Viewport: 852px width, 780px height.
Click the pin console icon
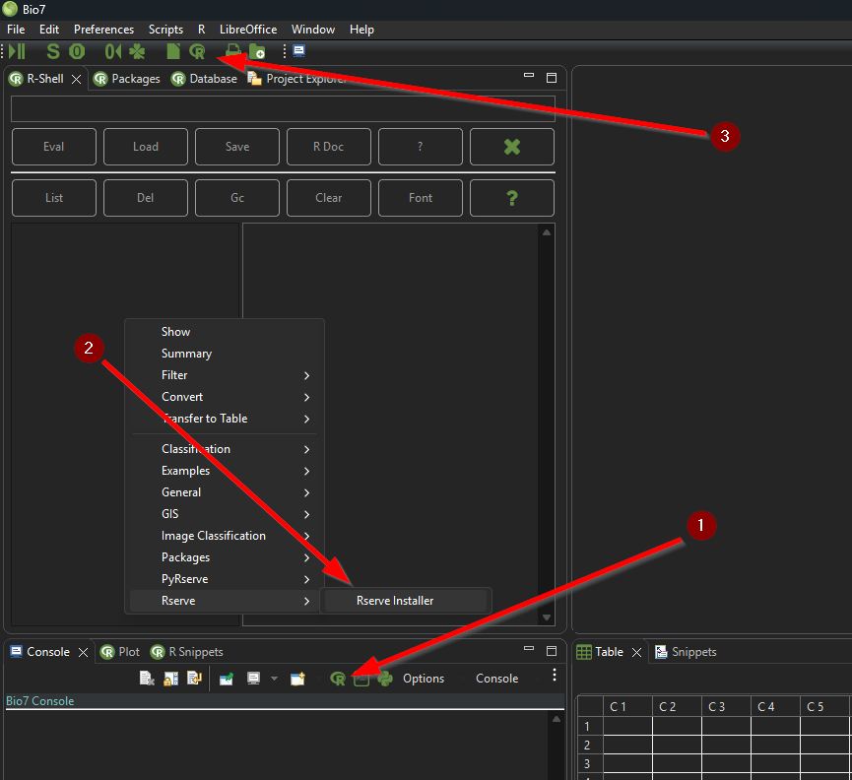coord(226,678)
